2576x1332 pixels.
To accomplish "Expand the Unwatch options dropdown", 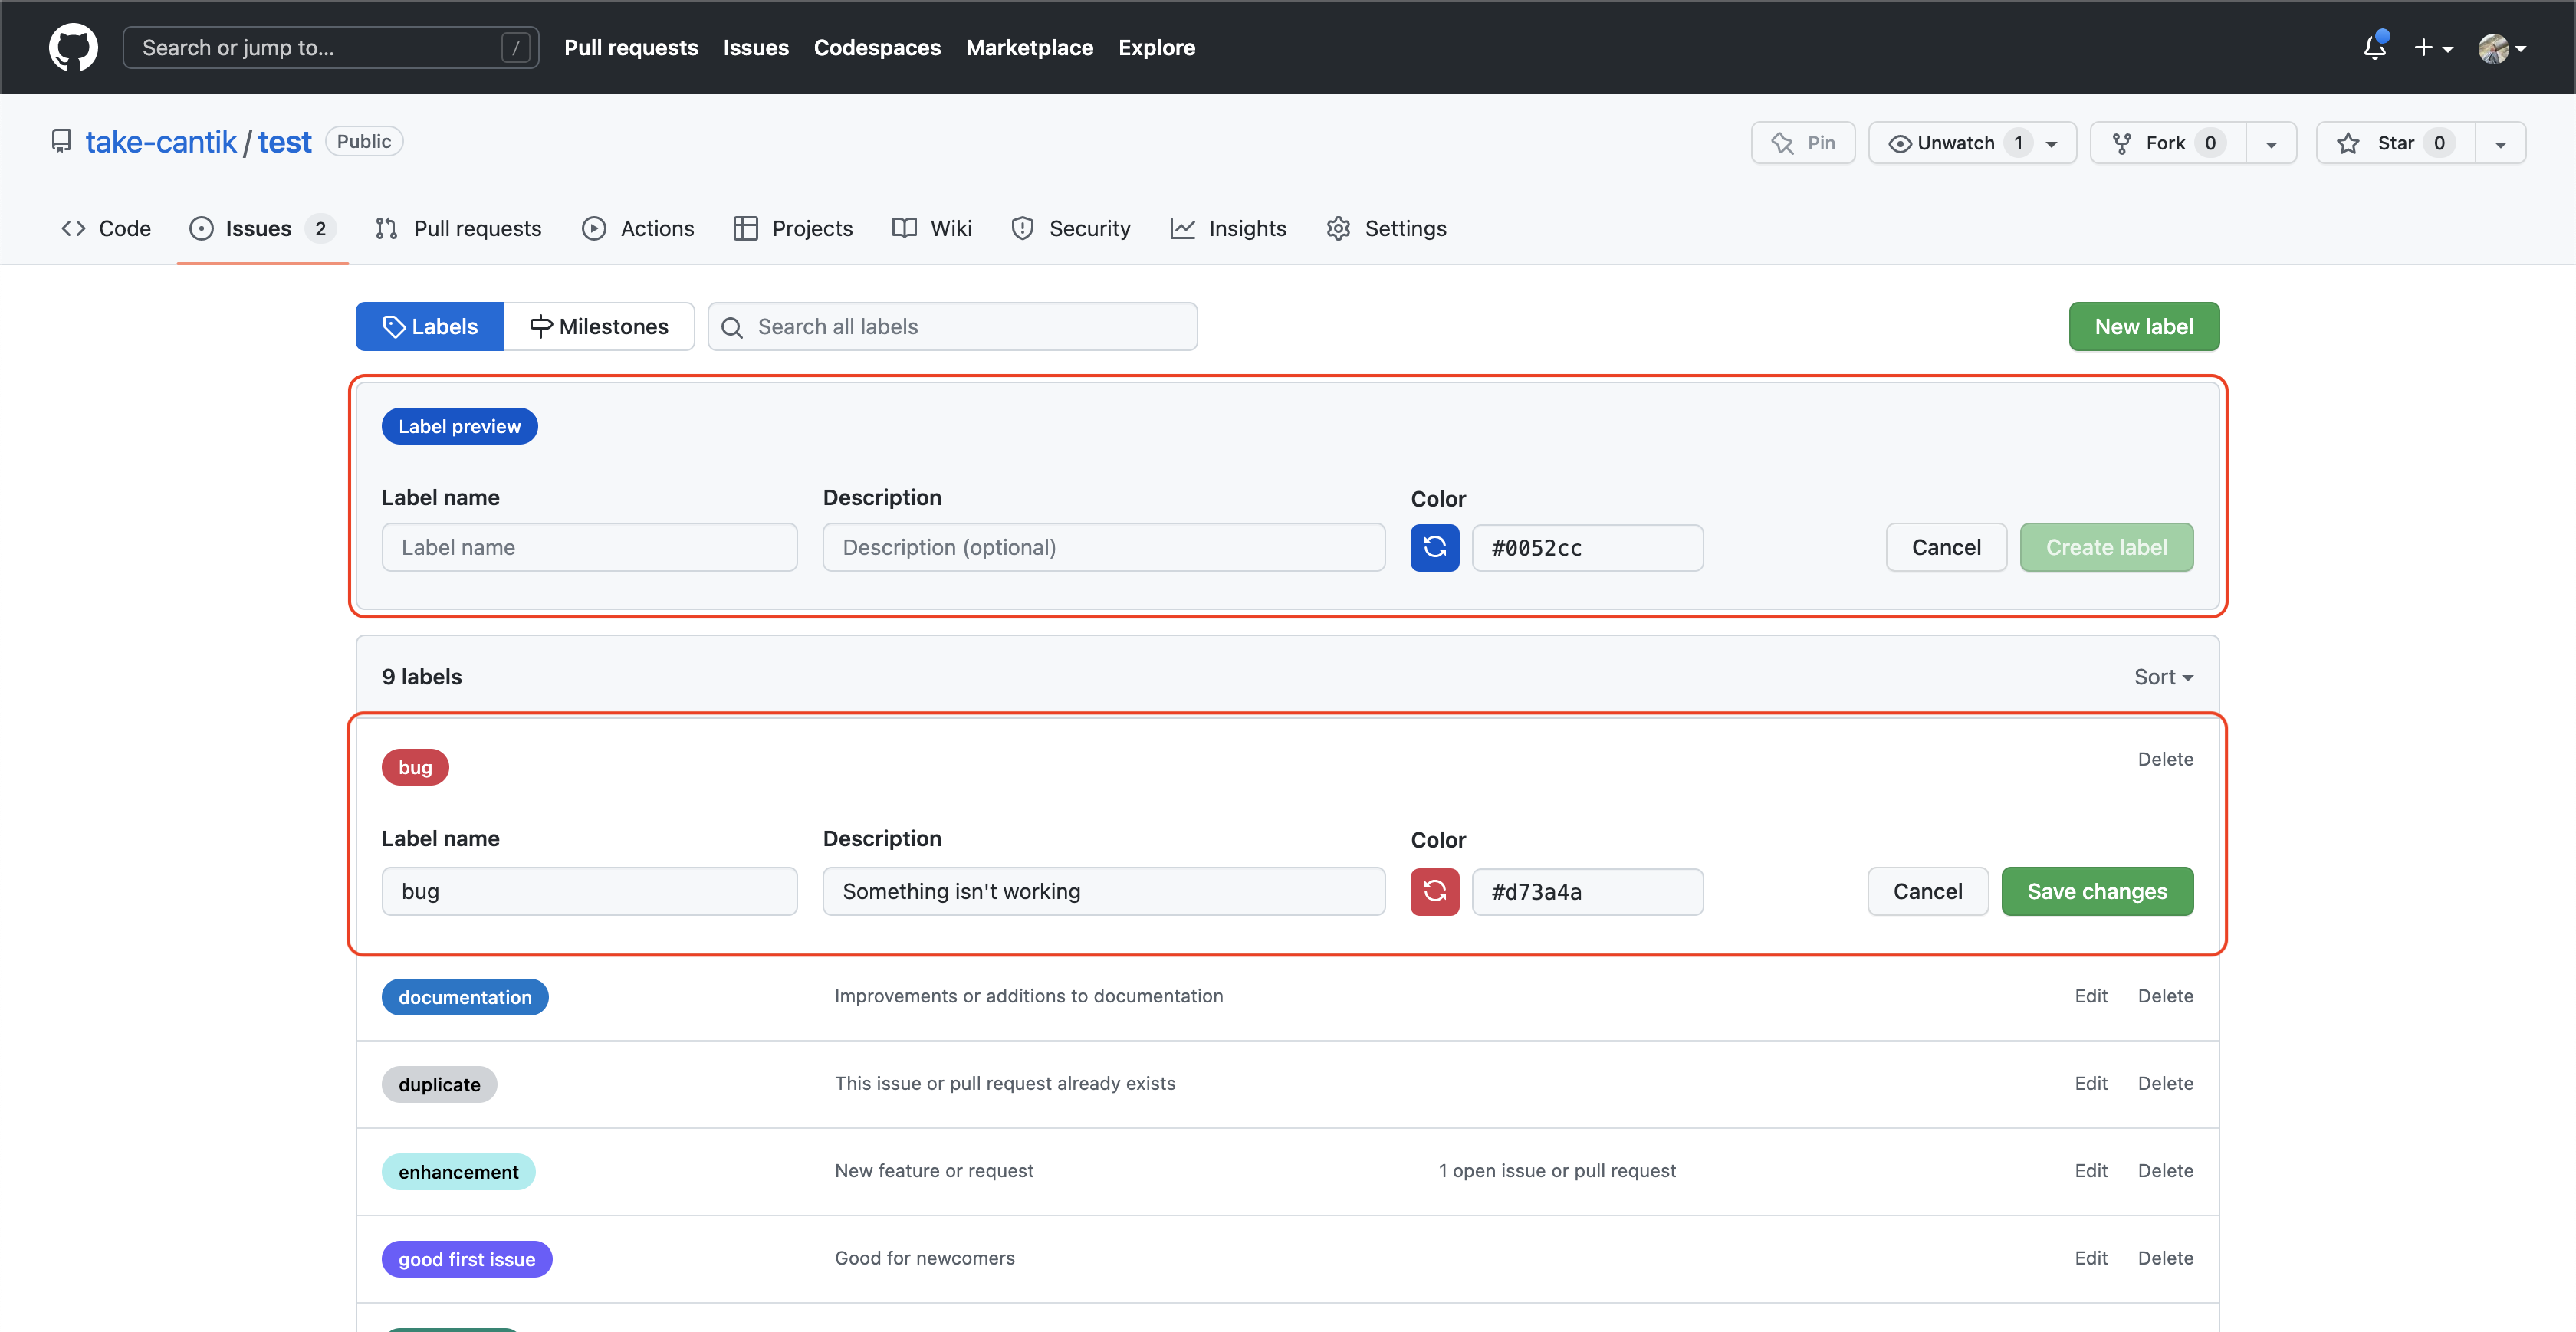I will coord(2052,142).
